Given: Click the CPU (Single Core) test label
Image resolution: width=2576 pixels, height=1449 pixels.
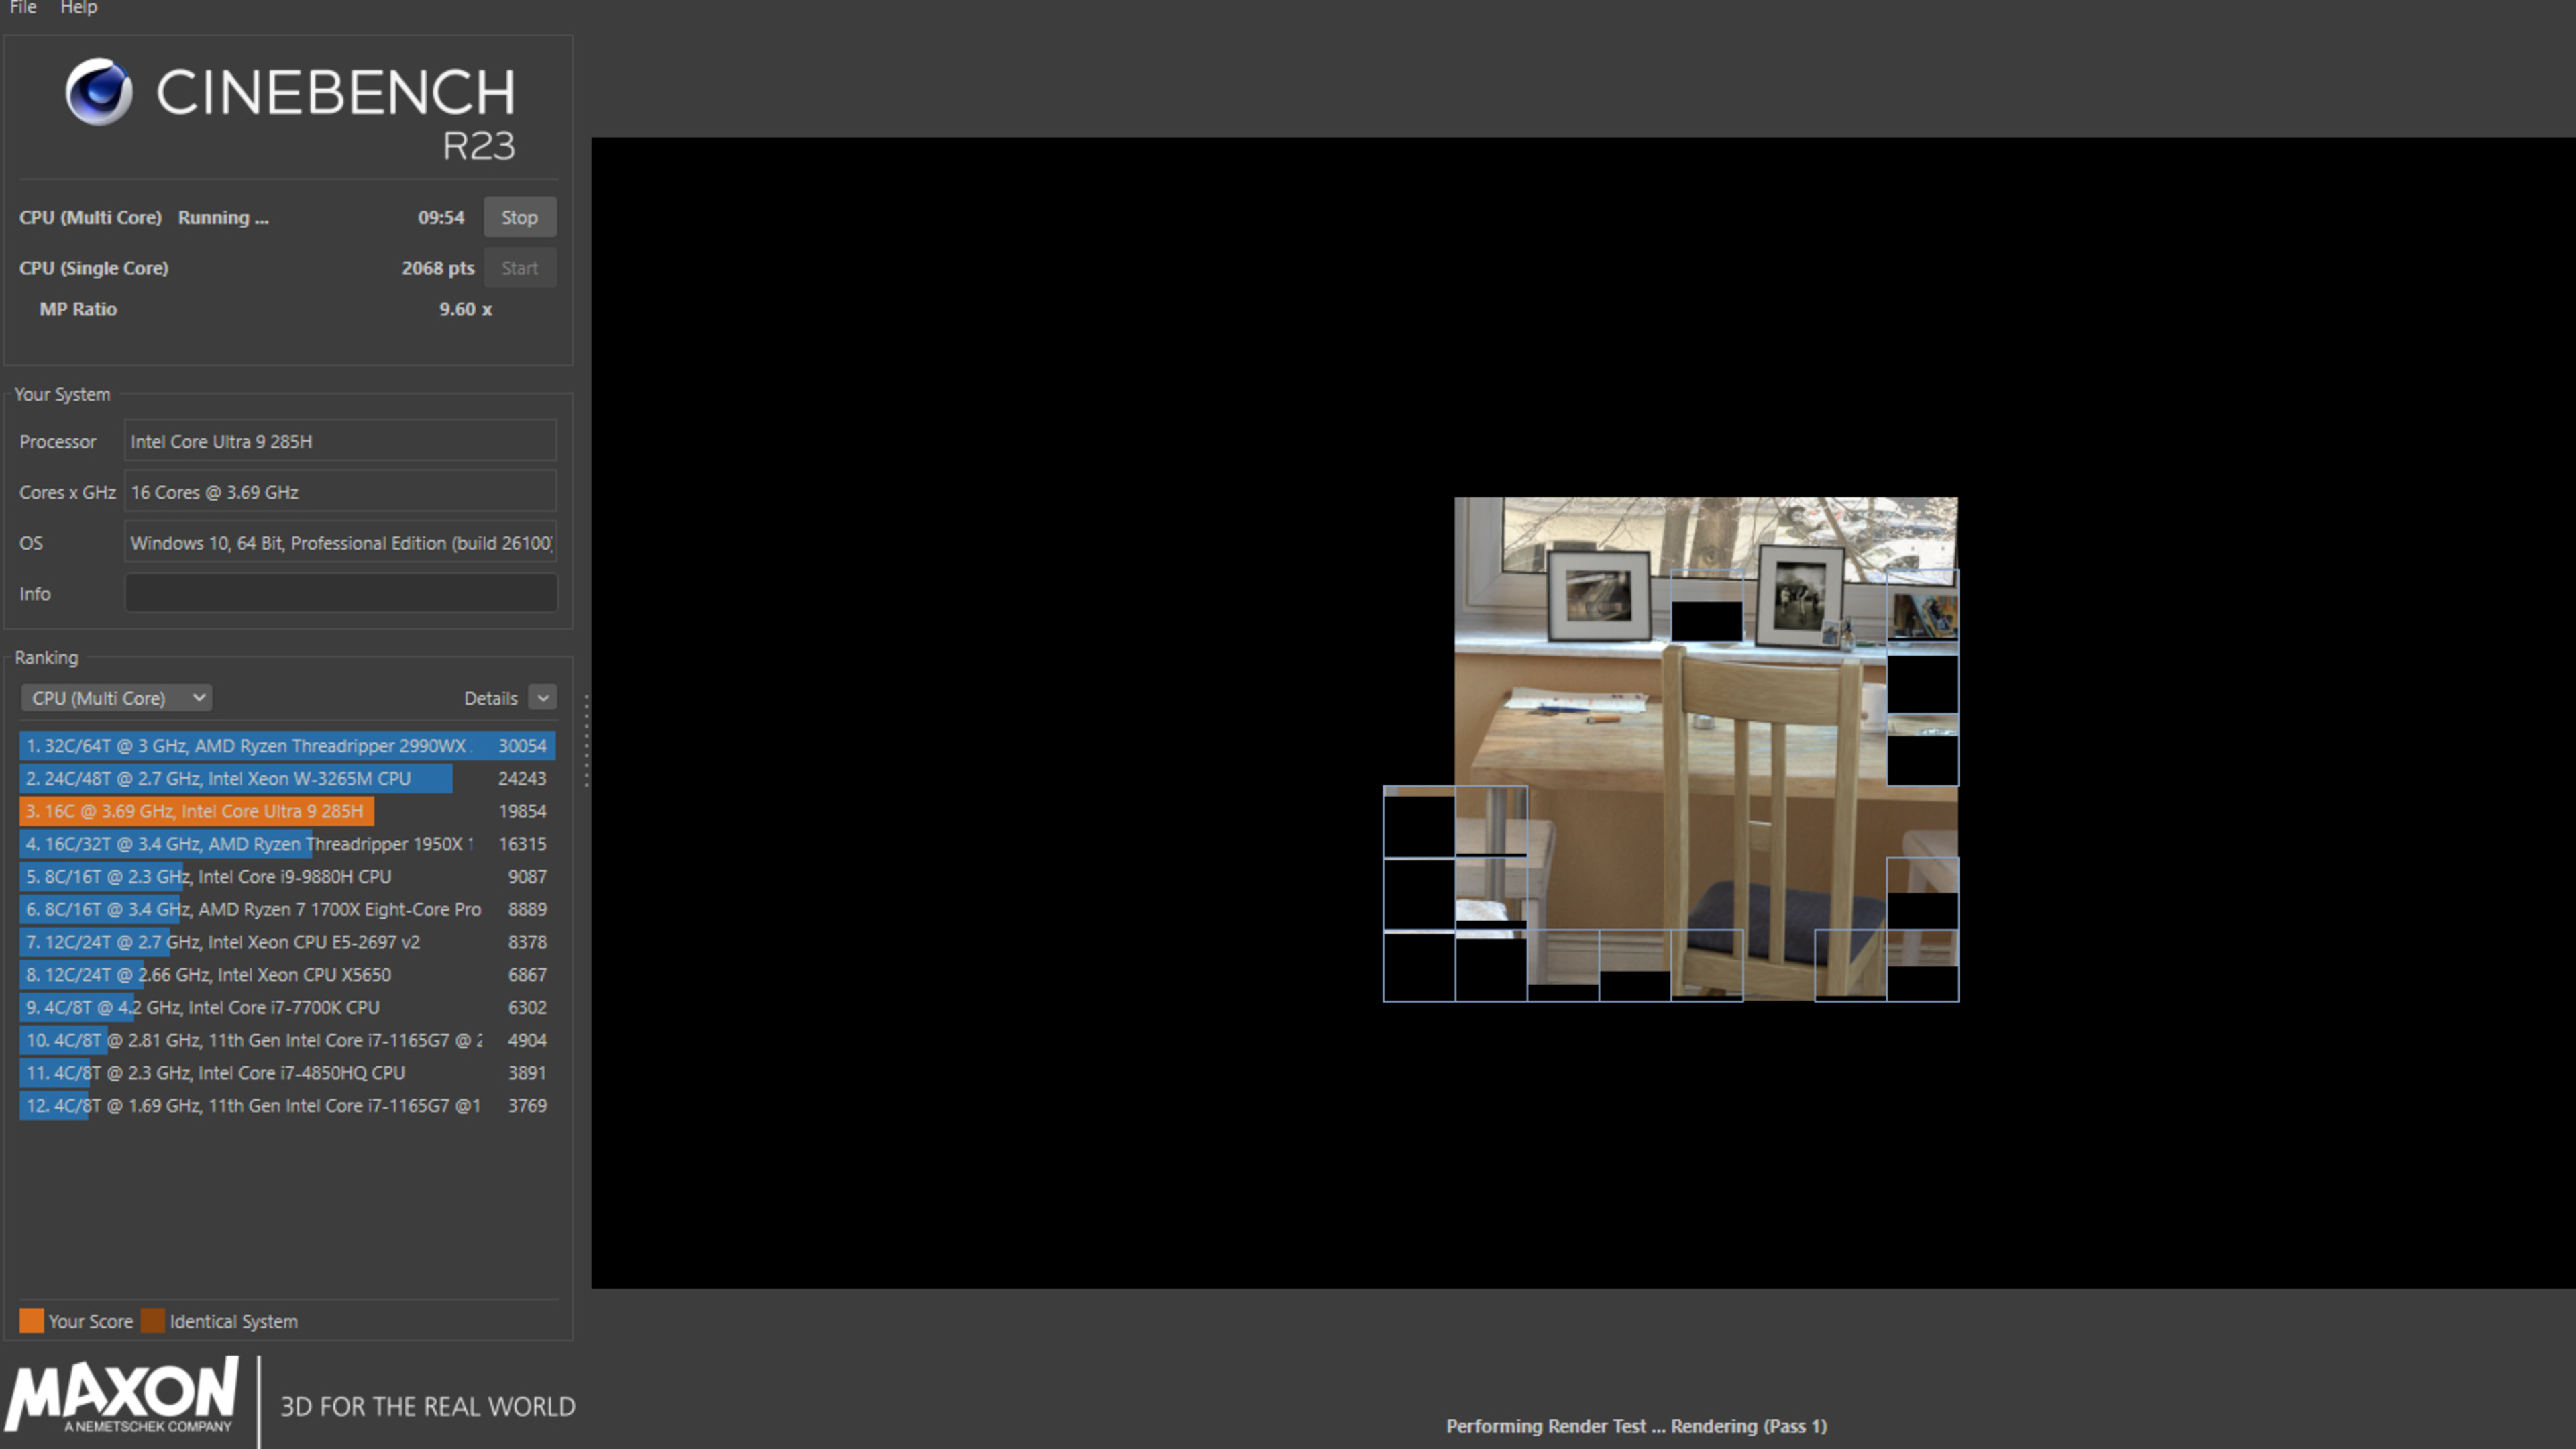Looking at the screenshot, I should click(x=94, y=268).
